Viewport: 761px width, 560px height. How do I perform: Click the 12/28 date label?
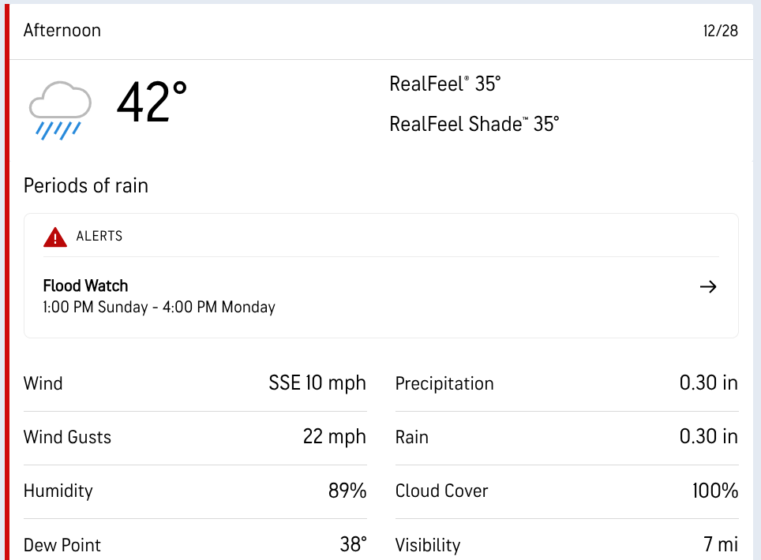tap(720, 31)
